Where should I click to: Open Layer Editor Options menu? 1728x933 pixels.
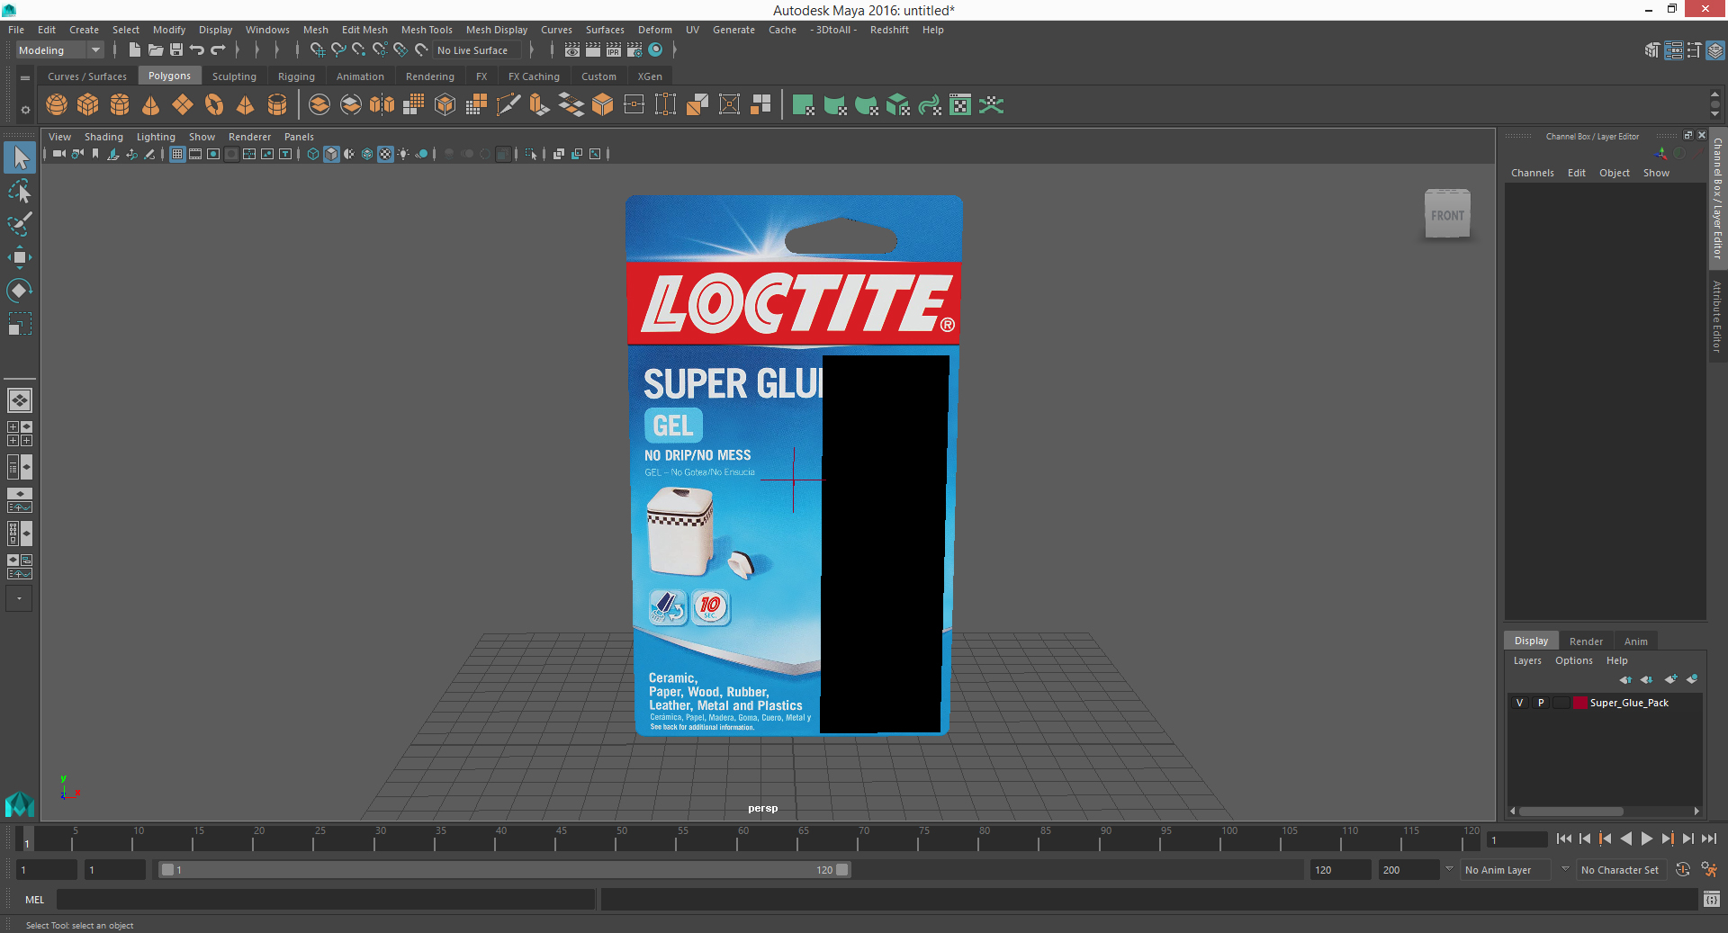1573,660
